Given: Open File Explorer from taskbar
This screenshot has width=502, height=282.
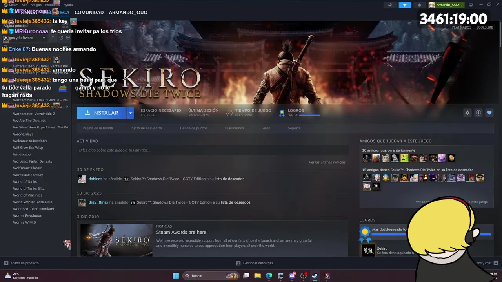Looking at the screenshot, I should 258,276.
